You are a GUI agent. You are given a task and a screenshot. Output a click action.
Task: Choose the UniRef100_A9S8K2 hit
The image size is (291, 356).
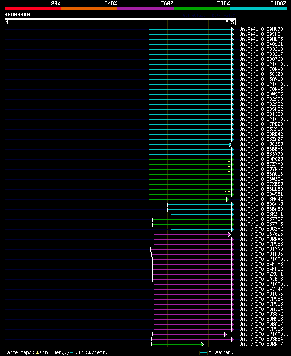coord(261,314)
